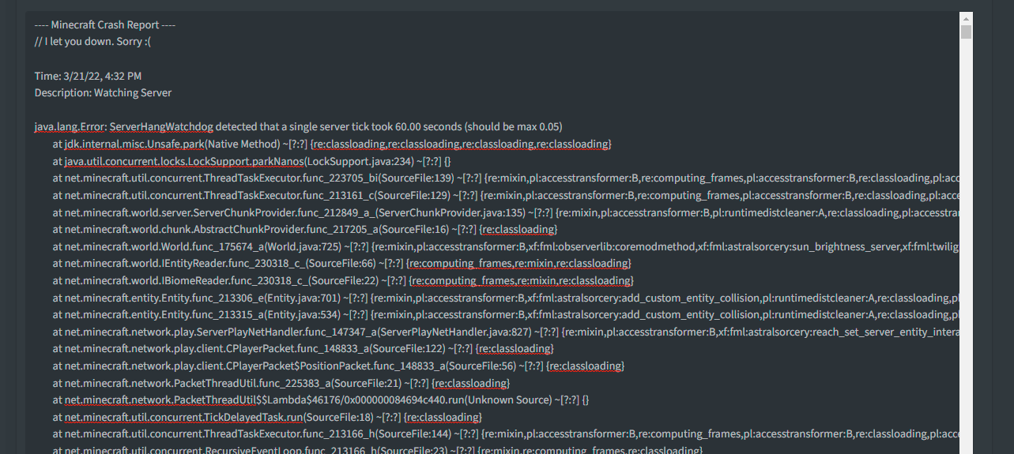Click the 'LockSupport.parkNanos' stack line
The image size is (1014, 454).
tap(251, 161)
